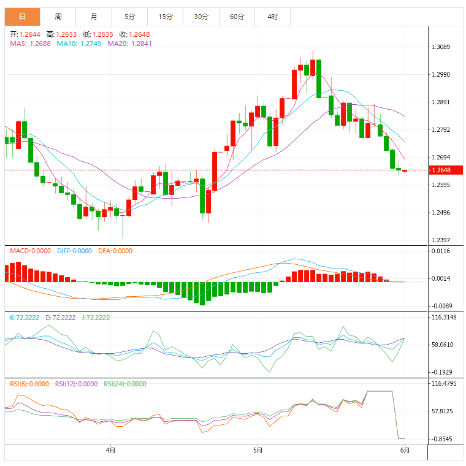Screen dimensions: 466x466
Task: Click the 收:1.2648 close price value
Action: tap(135, 34)
